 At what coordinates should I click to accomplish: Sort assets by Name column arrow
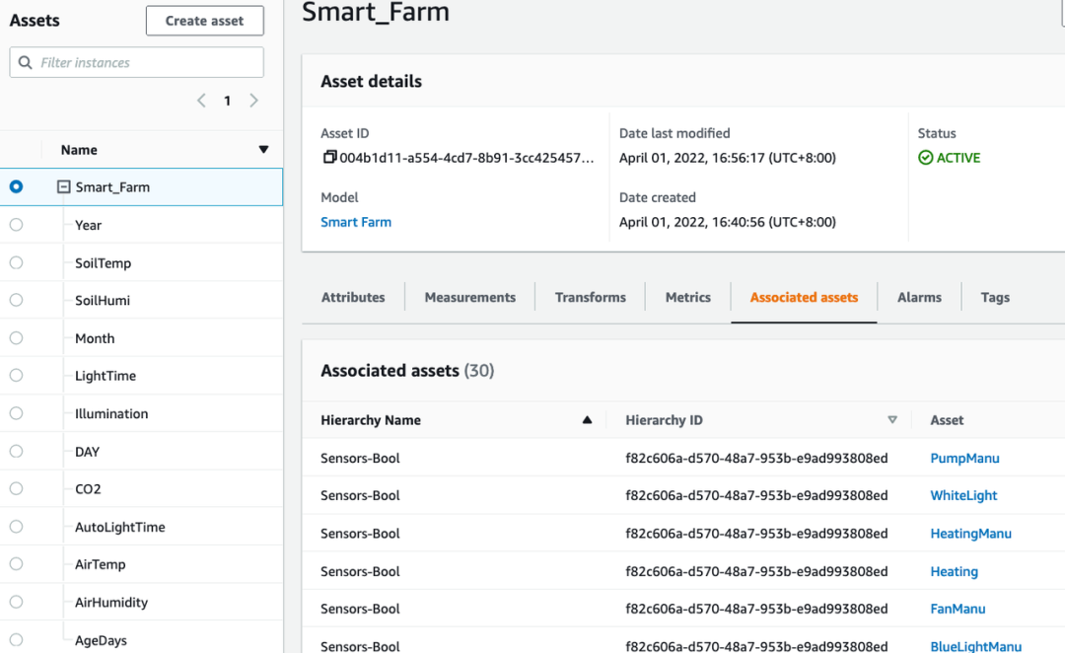(x=263, y=150)
